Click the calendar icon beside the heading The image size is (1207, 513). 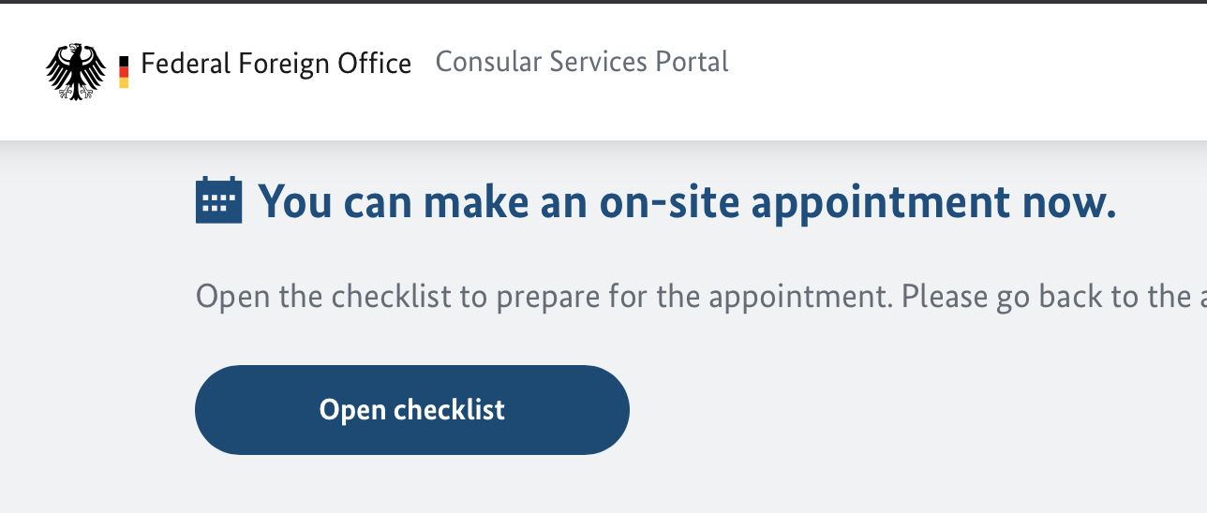tap(218, 200)
